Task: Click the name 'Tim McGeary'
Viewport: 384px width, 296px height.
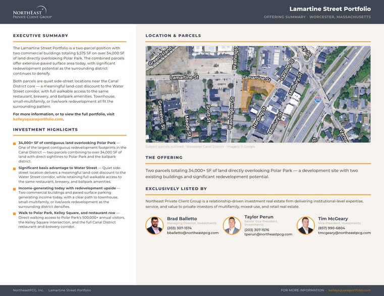Action: pyautogui.click(x=333, y=218)
